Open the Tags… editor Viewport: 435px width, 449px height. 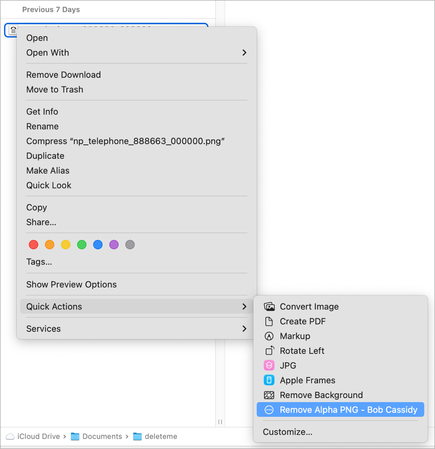39,262
